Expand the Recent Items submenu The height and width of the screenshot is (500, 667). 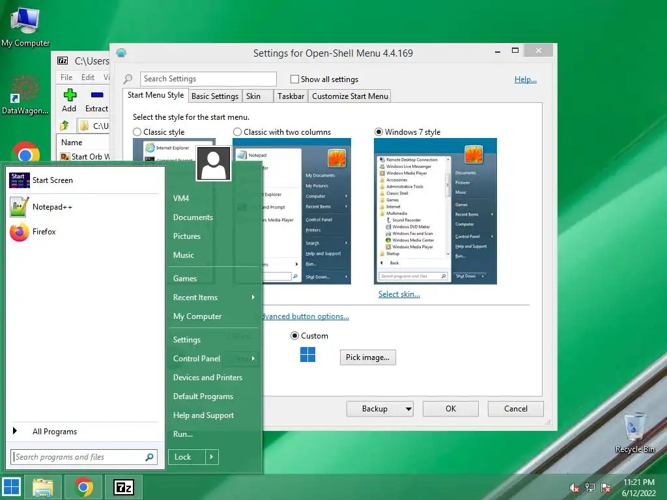point(214,298)
